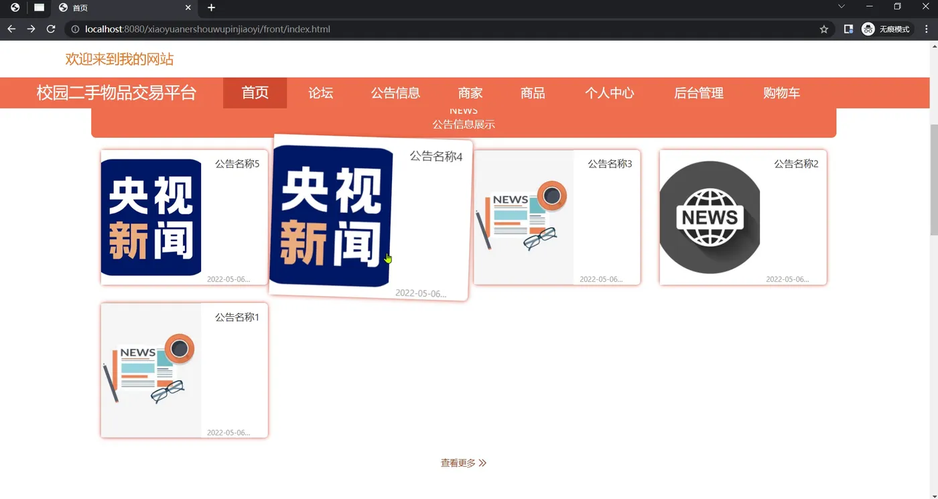Open 后台管理 in the navigation bar
This screenshot has width=938, height=499.
coord(699,93)
